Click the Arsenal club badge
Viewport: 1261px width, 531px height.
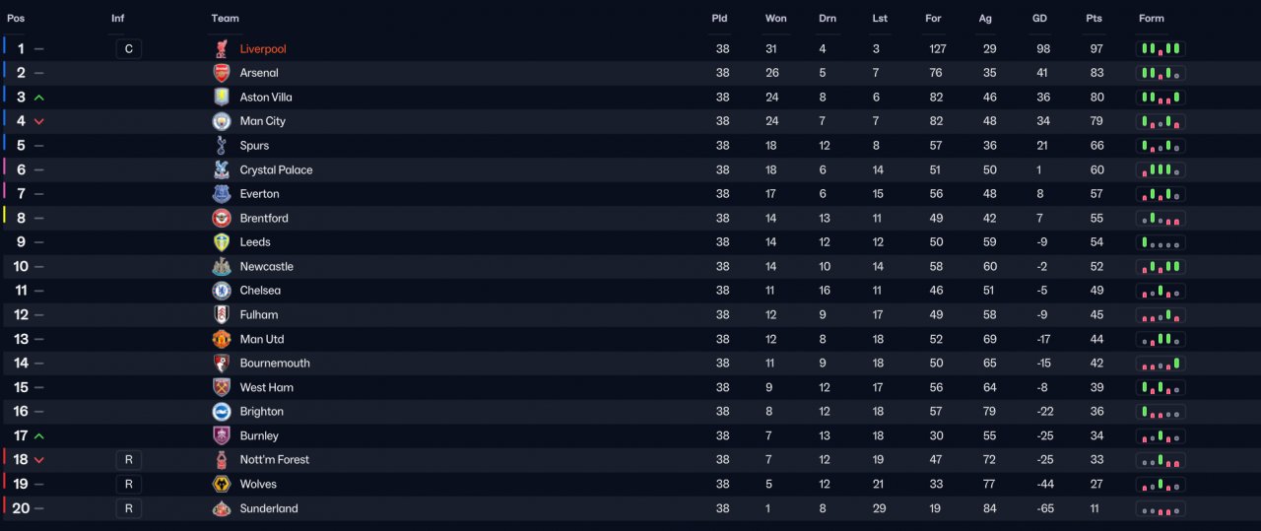coord(222,73)
